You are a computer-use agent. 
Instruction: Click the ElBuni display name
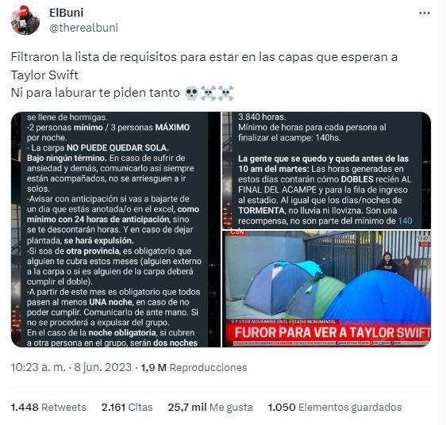point(67,13)
